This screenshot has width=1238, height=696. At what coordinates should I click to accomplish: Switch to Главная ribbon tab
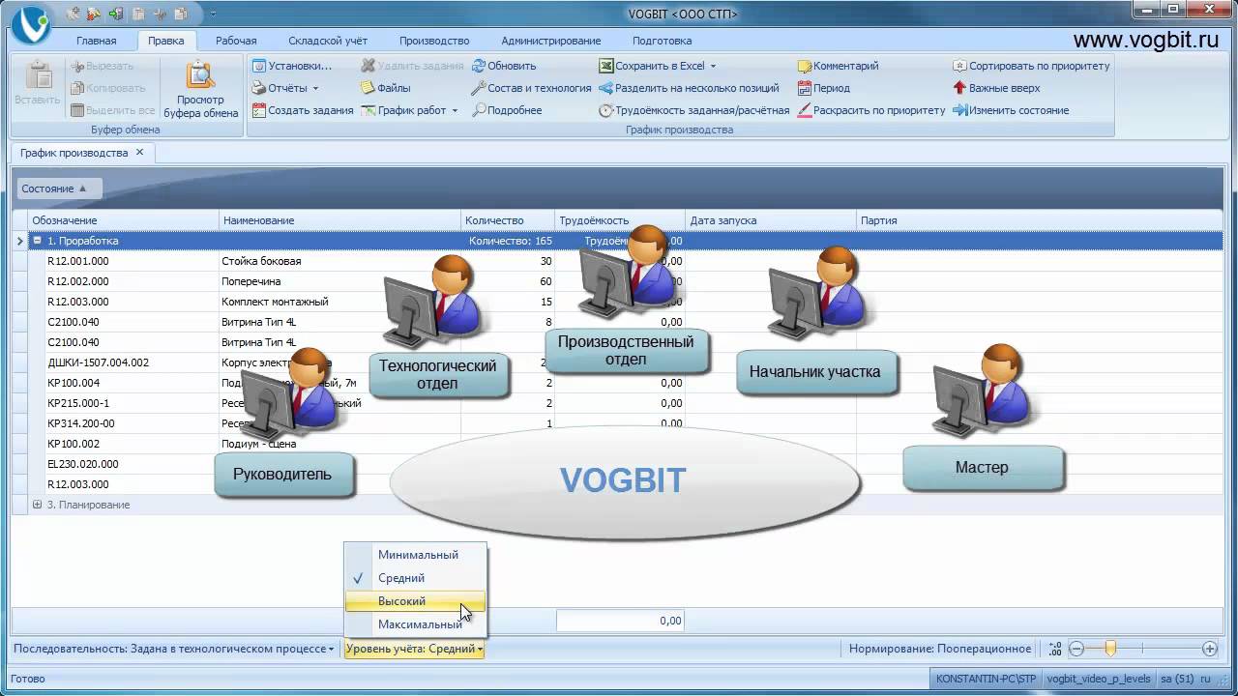97,41
